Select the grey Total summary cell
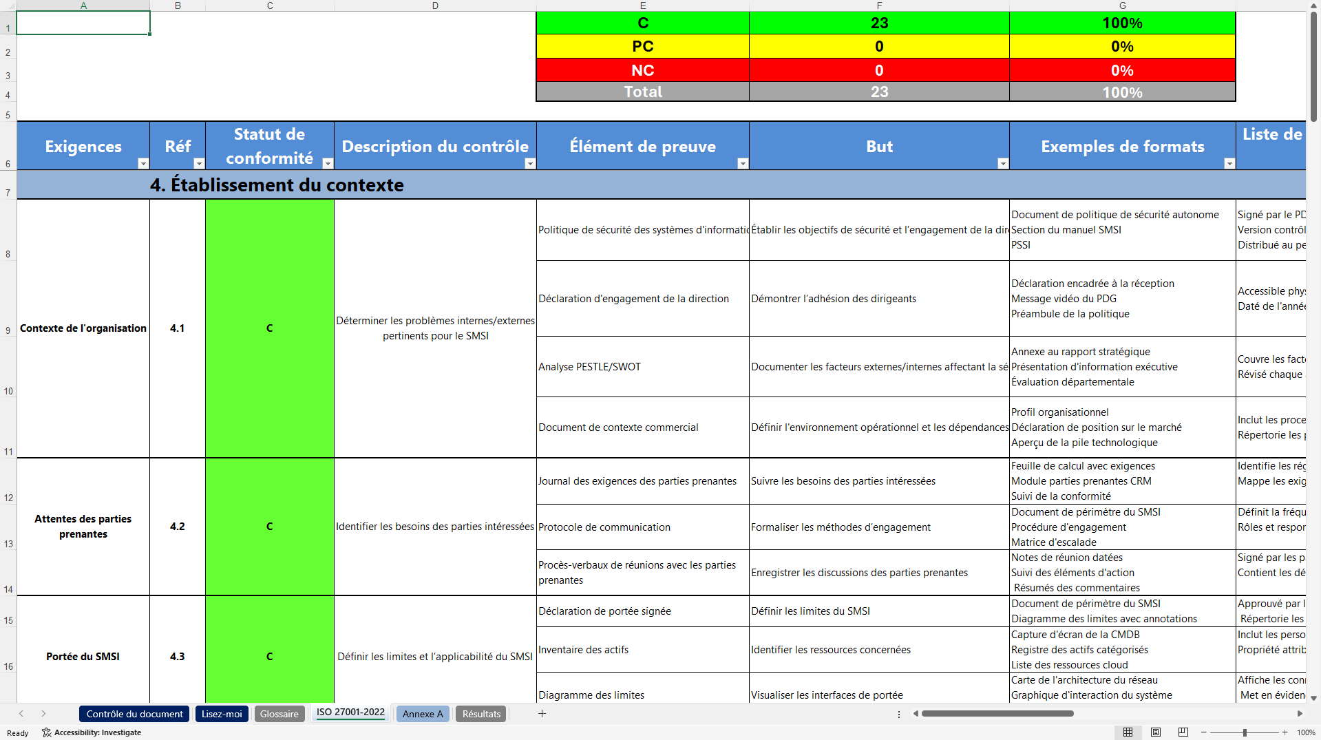This screenshot has width=1321, height=740. point(643,92)
